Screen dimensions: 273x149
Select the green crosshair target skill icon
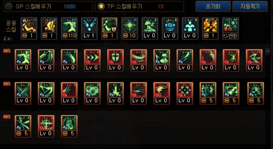pos(130,28)
